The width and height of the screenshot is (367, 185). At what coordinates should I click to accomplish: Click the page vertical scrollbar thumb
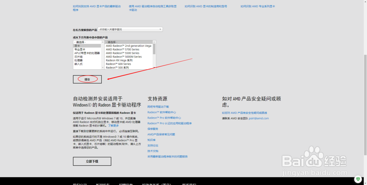(x=366, y=105)
